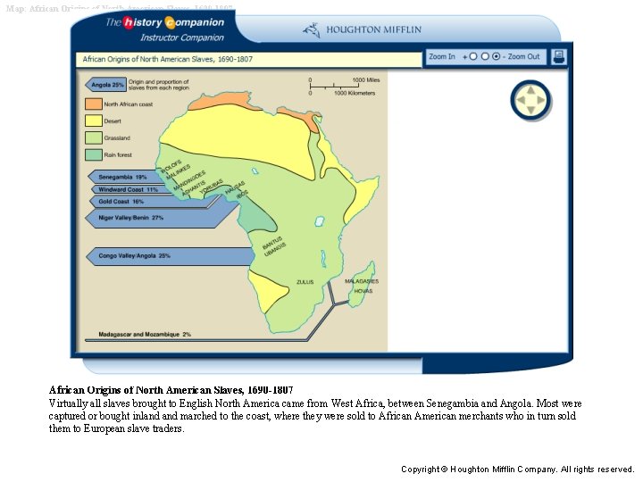Click the Zoom Out label

click(x=523, y=56)
